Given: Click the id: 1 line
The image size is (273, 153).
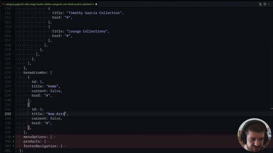Looking at the screenshot, I should (38, 82).
